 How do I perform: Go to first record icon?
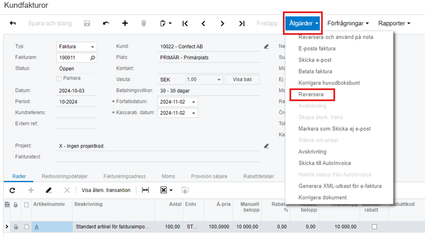point(185,23)
